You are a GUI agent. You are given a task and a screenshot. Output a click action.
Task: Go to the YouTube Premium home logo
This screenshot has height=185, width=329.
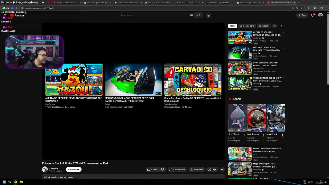click(x=17, y=15)
